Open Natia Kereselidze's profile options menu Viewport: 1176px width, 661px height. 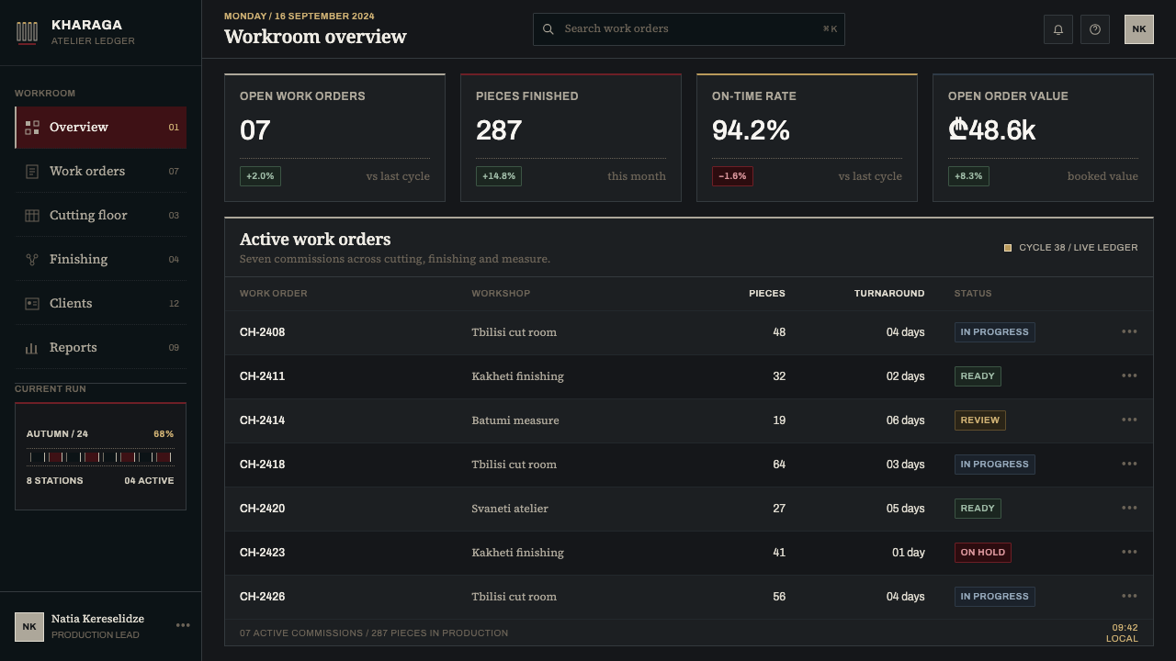click(183, 626)
